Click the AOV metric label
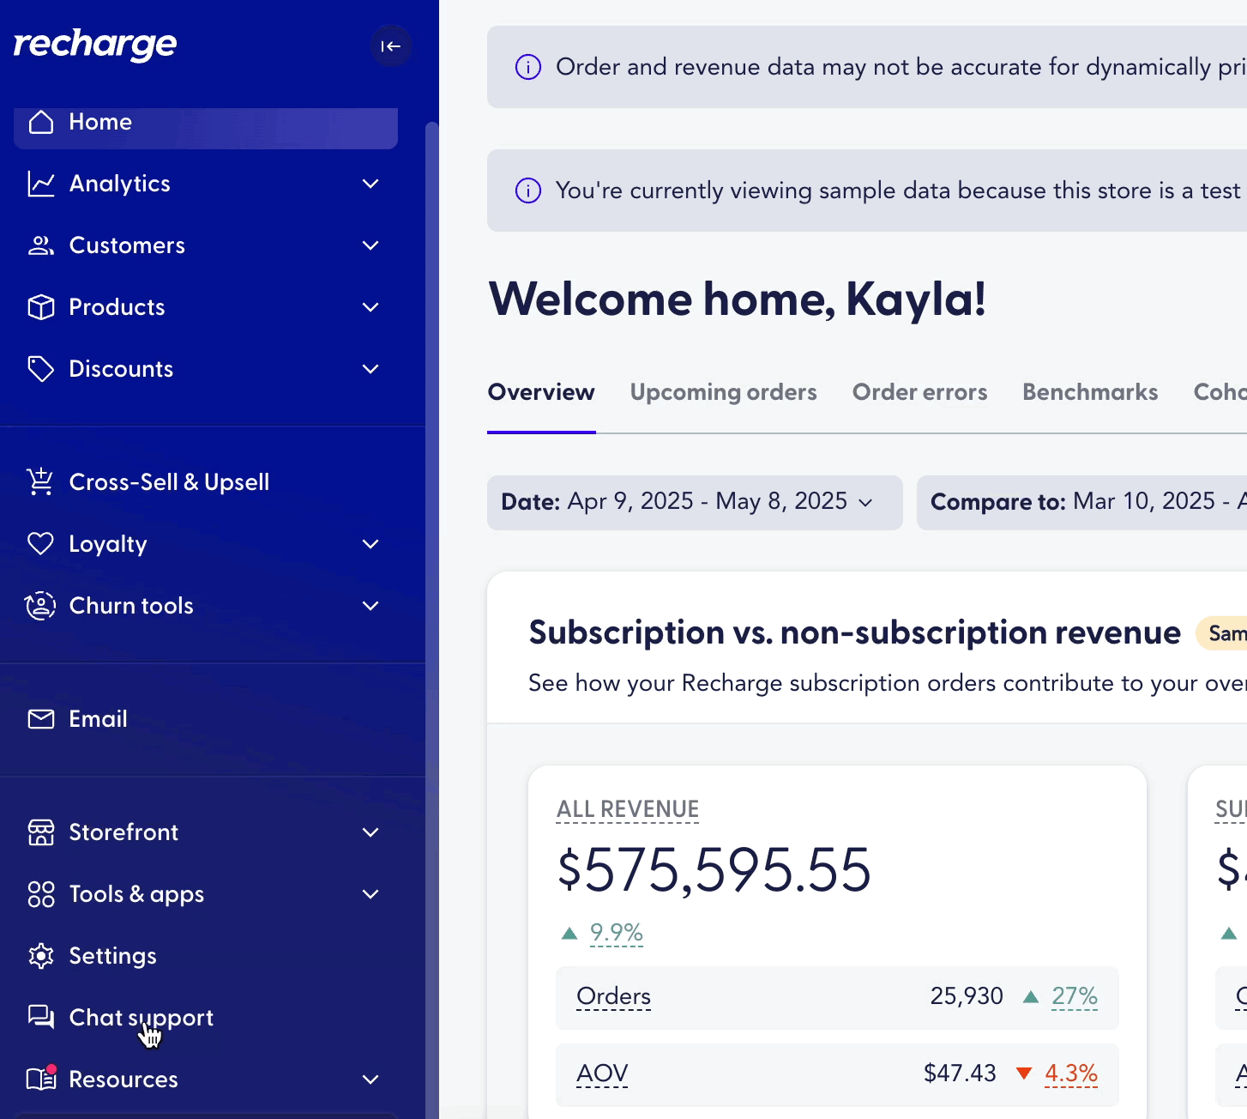Image resolution: width=1247 pixels, height=1119 pixels. tap(602, 1074)
